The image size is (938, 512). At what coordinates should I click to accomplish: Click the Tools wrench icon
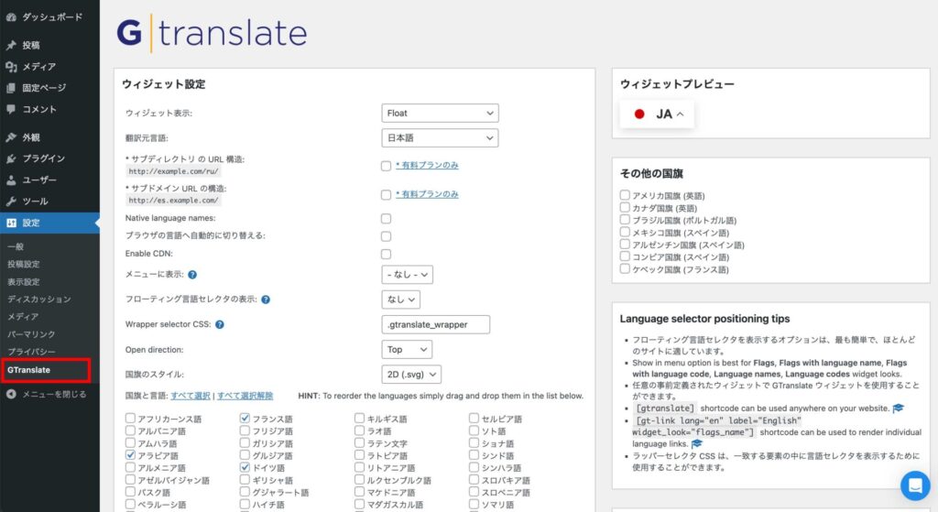pyautogui.click(x=11, y=202)
